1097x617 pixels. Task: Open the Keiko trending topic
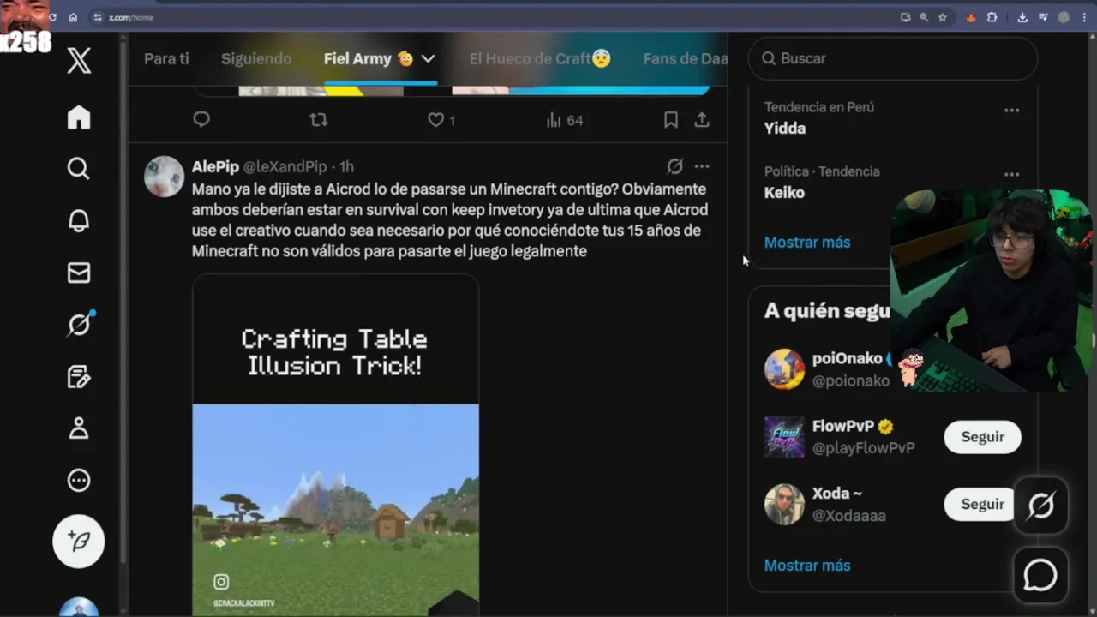784,192
